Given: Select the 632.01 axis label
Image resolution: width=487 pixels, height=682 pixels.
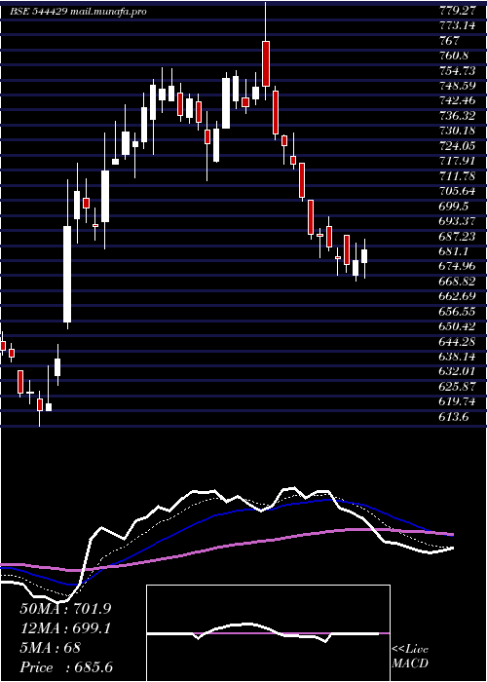Looking at the screenshot, I should pyautogui.click(x=457, y=371).
